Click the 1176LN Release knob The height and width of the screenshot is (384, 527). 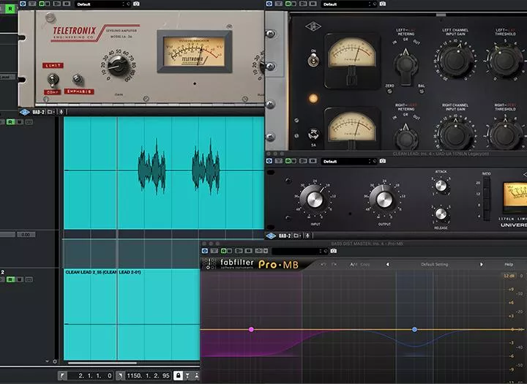click(x=441, y=214)
